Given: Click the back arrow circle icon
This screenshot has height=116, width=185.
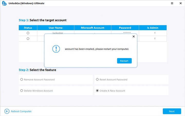Looking at the screenshot, I should pyautogui.click(x=7, y=111).
